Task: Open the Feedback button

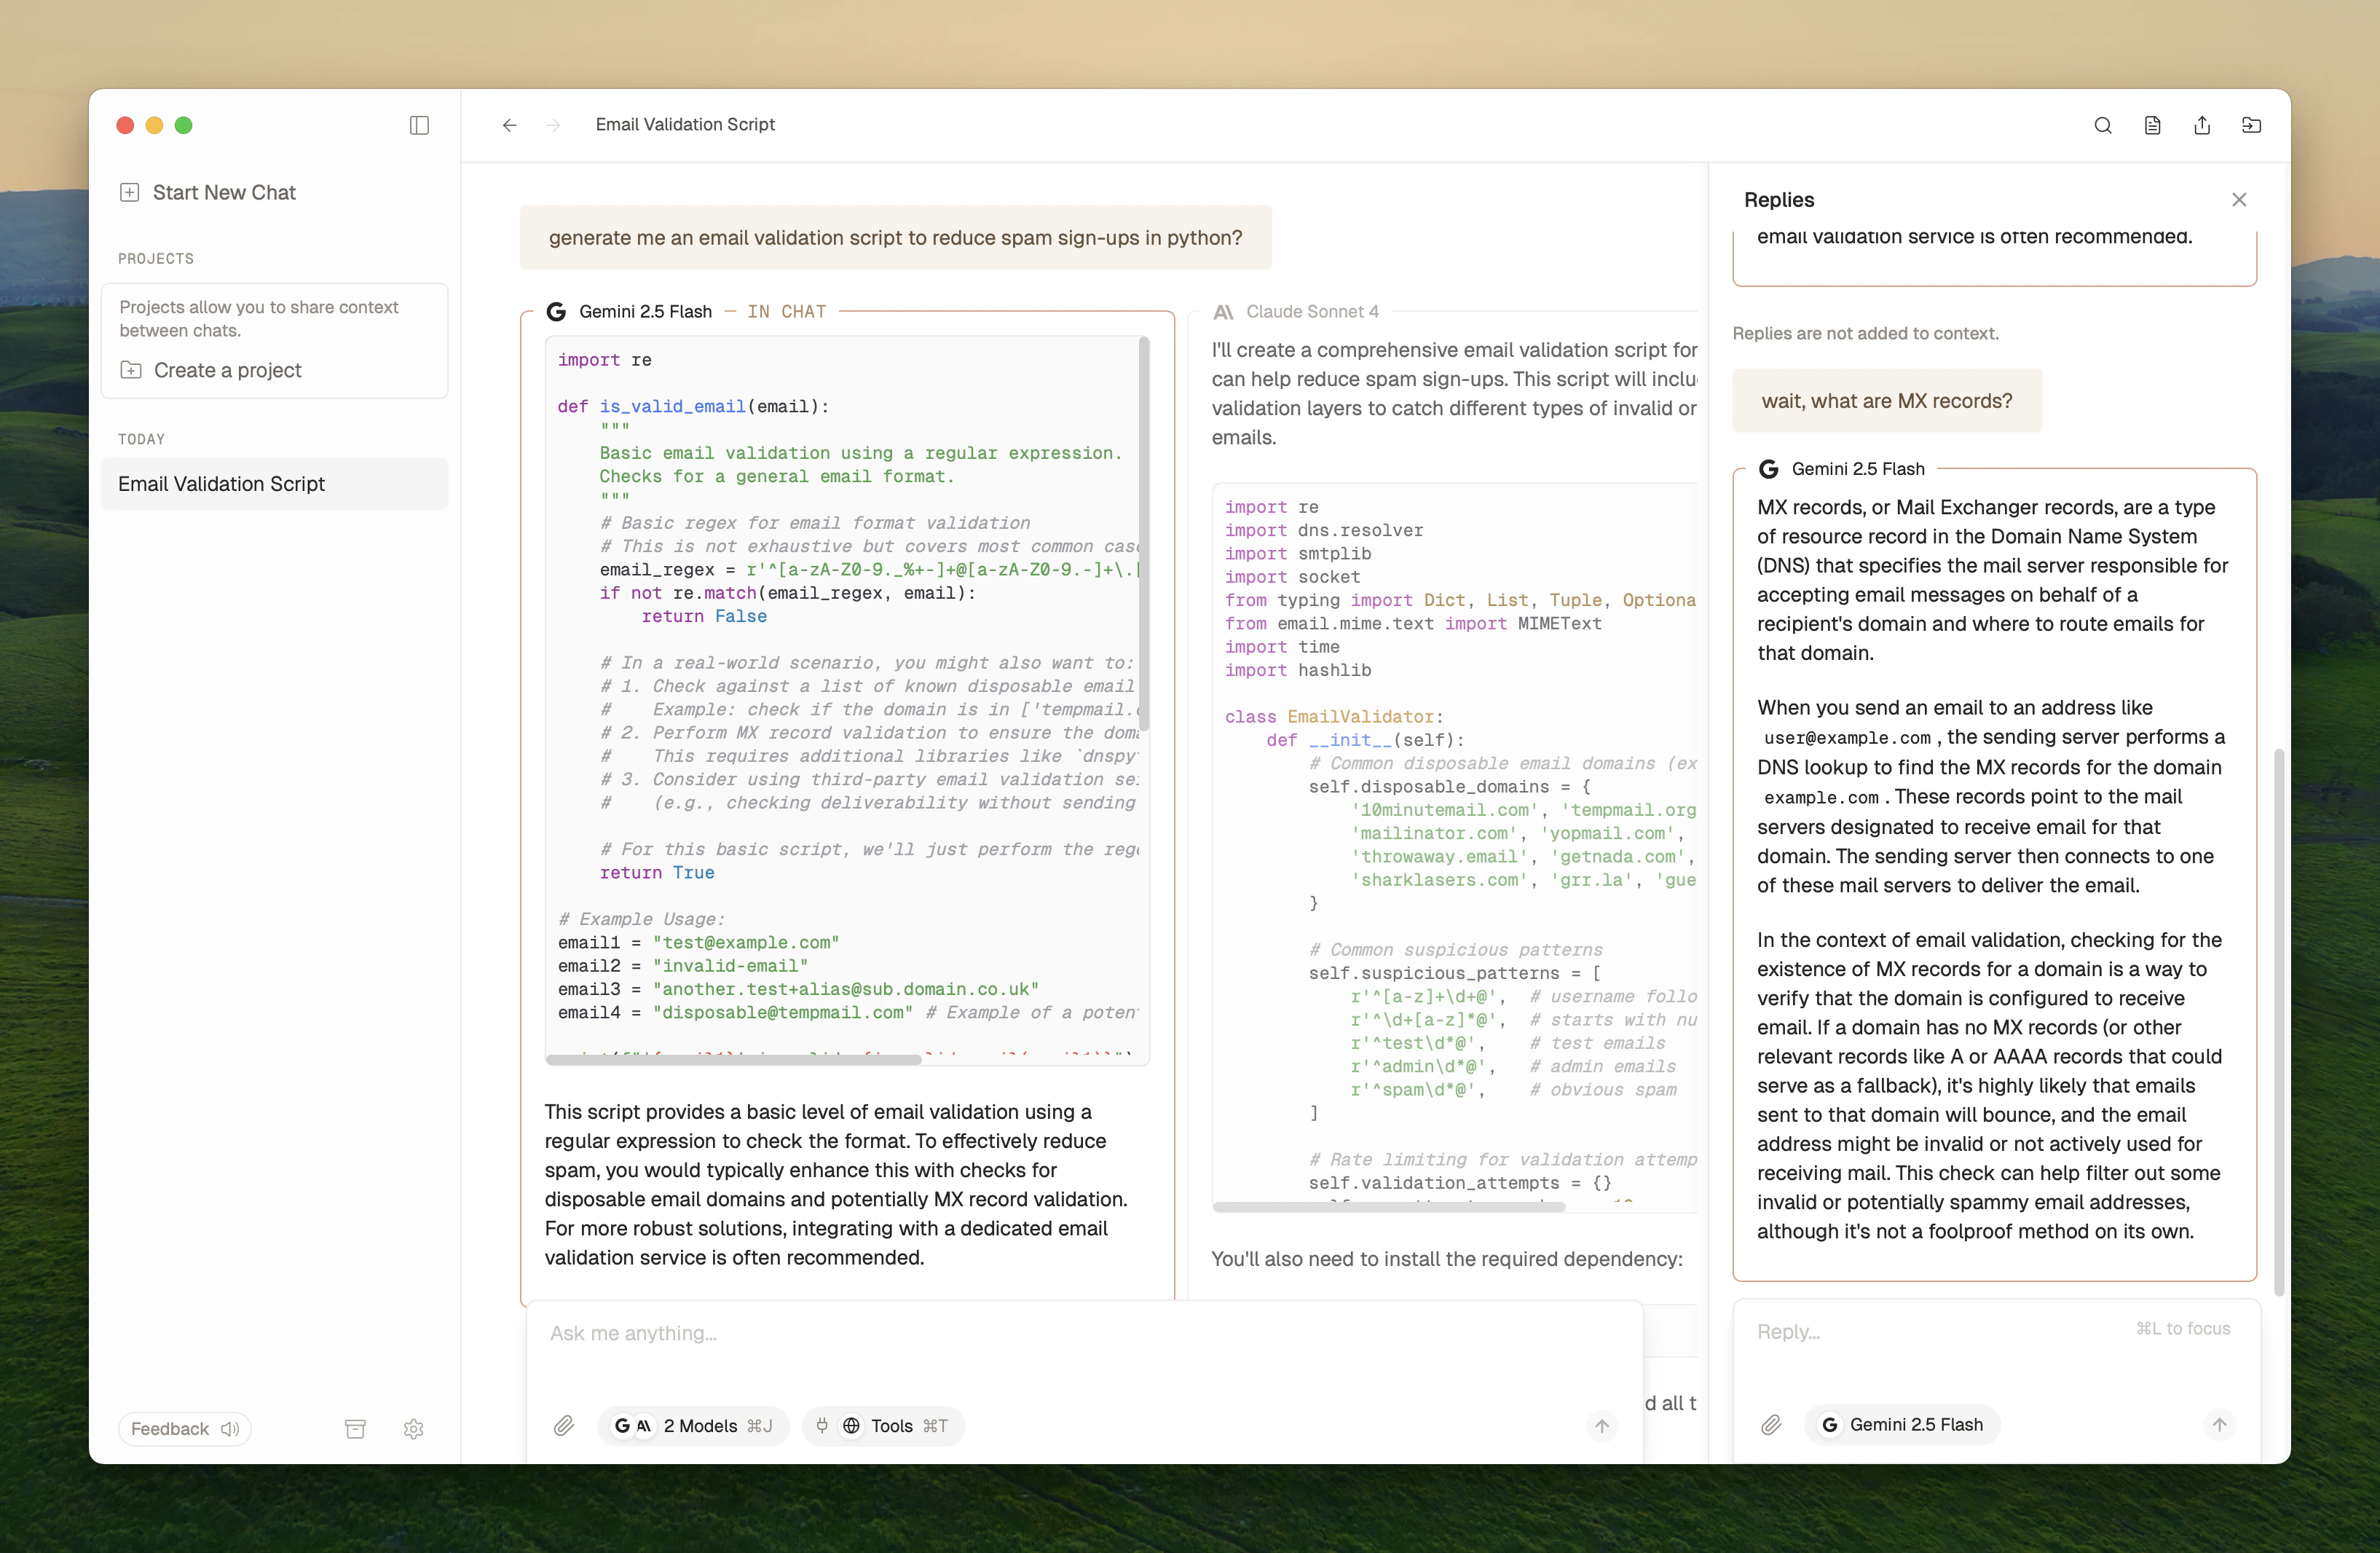Action: 185,1428
